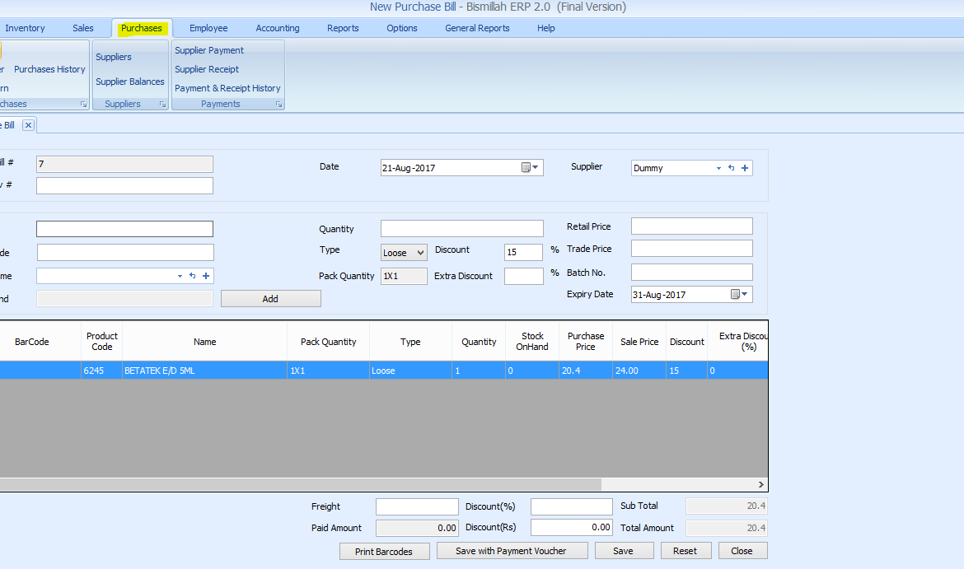Image resolution: width=964 pixels, height=569 pixels.
Task: Click Supplier Balances in the ribbon
Action: tap(130, 82)
